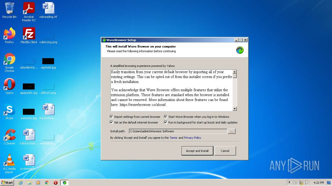Open volume control in system tray

pyautogui.click(x=295, y=183)
